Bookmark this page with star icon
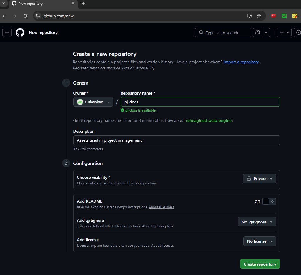301x275 pixels. point(259,16)
